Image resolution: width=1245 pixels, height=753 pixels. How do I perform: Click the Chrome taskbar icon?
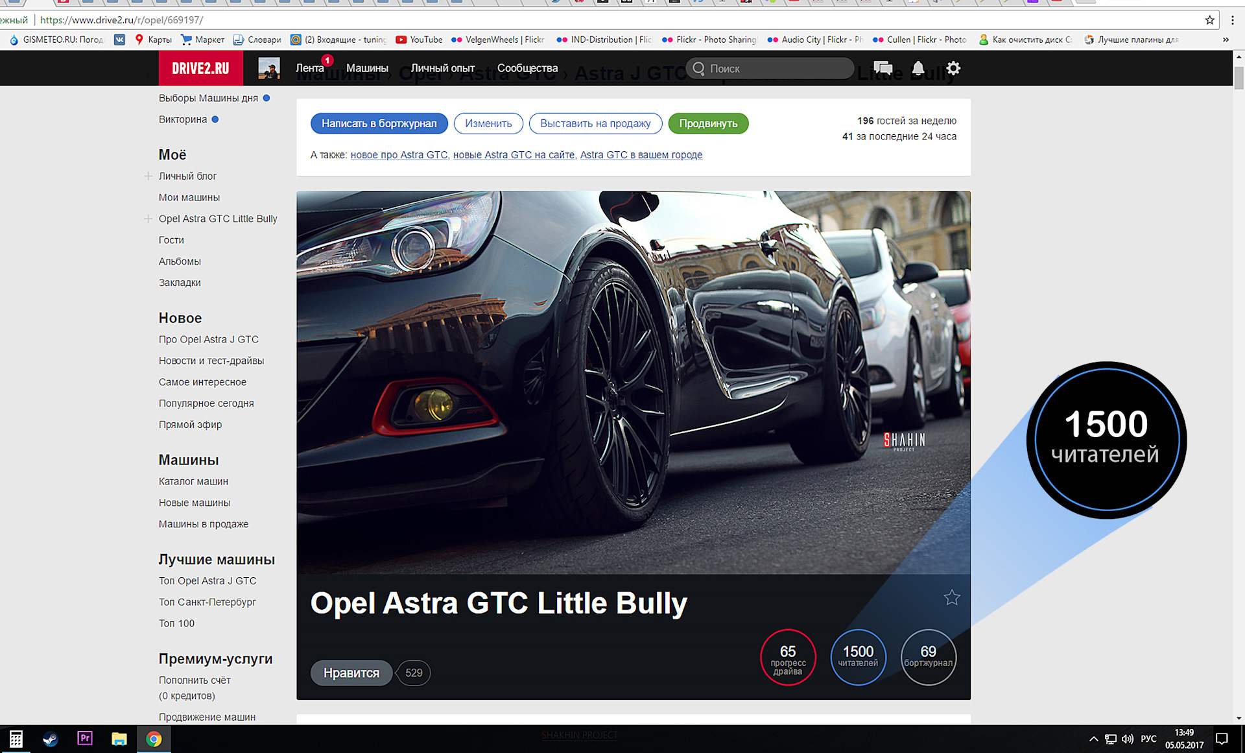154,739
